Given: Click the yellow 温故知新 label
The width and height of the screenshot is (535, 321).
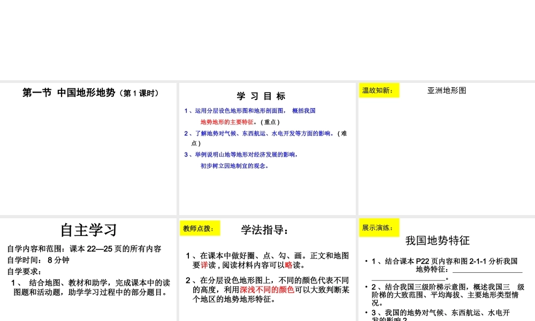Looking at the screenshot, I should tap(379, 90).
